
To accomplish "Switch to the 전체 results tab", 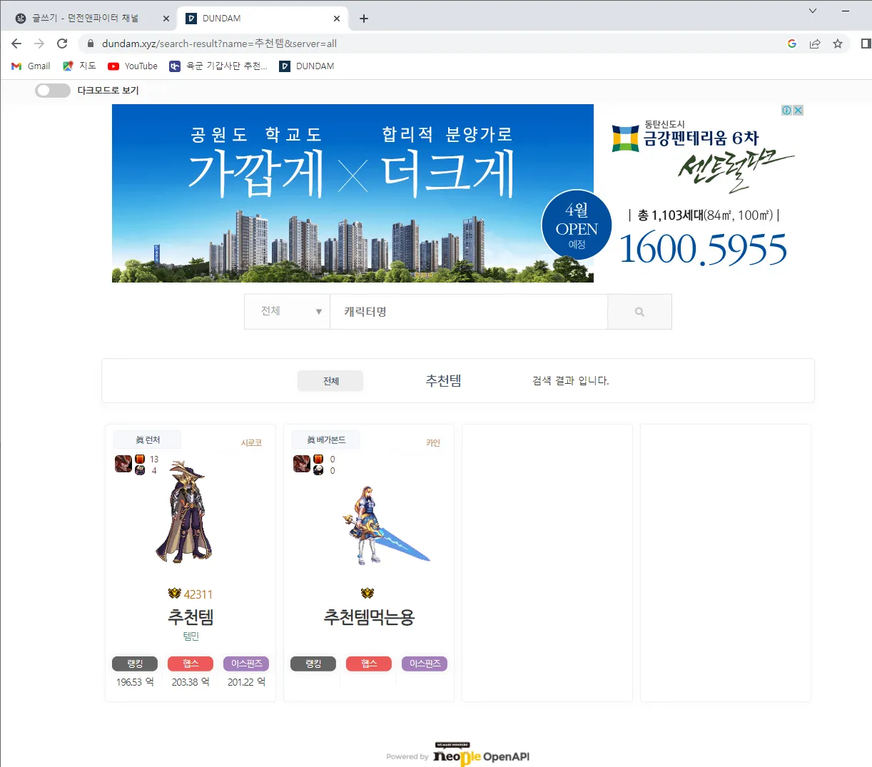I will 330,380.
